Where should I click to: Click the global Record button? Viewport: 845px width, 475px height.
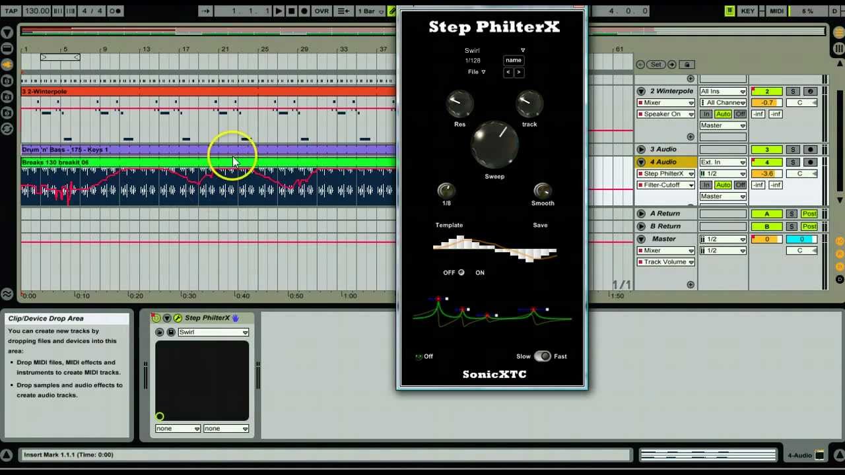tap(304, 11)
